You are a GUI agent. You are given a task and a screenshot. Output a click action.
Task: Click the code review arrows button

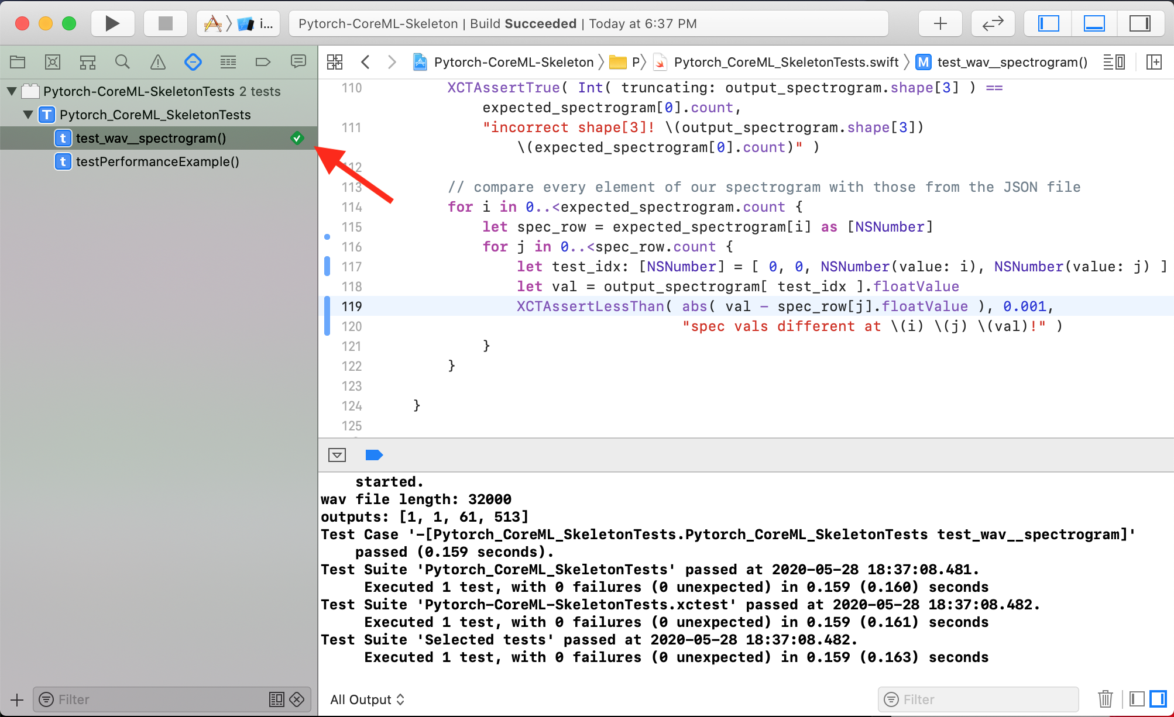[993, 24]
